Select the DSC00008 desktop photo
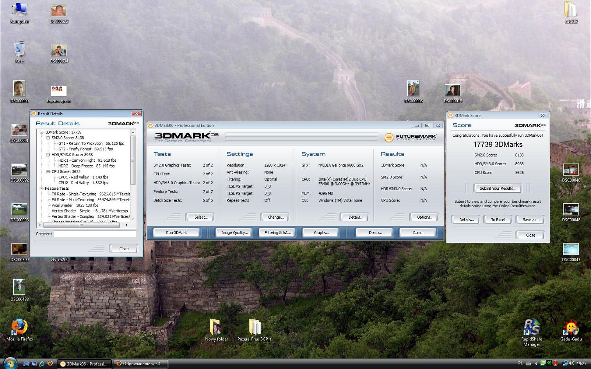591x369 pixels. pyautogui.click(x=414, y=92)
